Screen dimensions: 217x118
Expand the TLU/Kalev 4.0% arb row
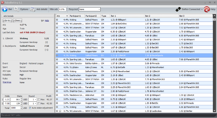pos(57,67)
